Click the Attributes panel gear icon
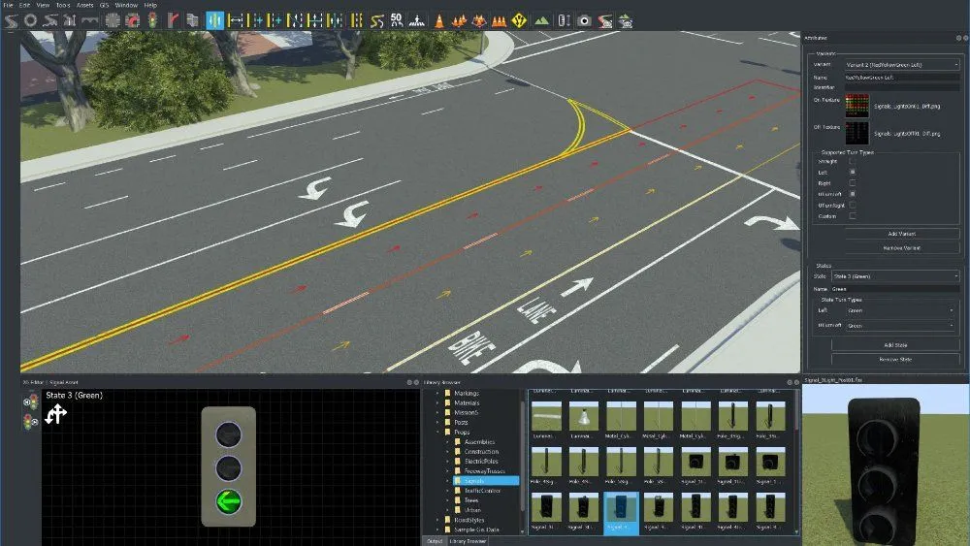 pos(959,38)
